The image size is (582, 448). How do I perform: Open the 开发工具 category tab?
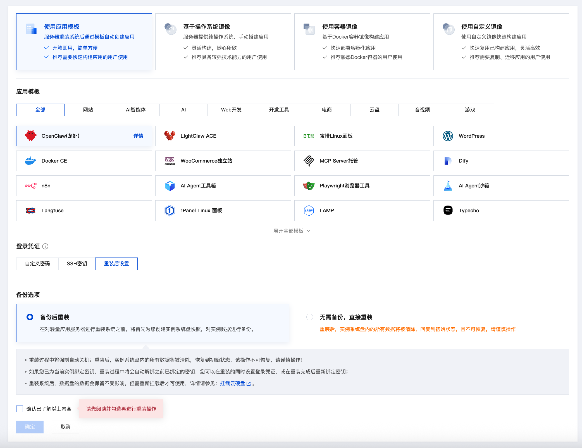tap(279, 110)
